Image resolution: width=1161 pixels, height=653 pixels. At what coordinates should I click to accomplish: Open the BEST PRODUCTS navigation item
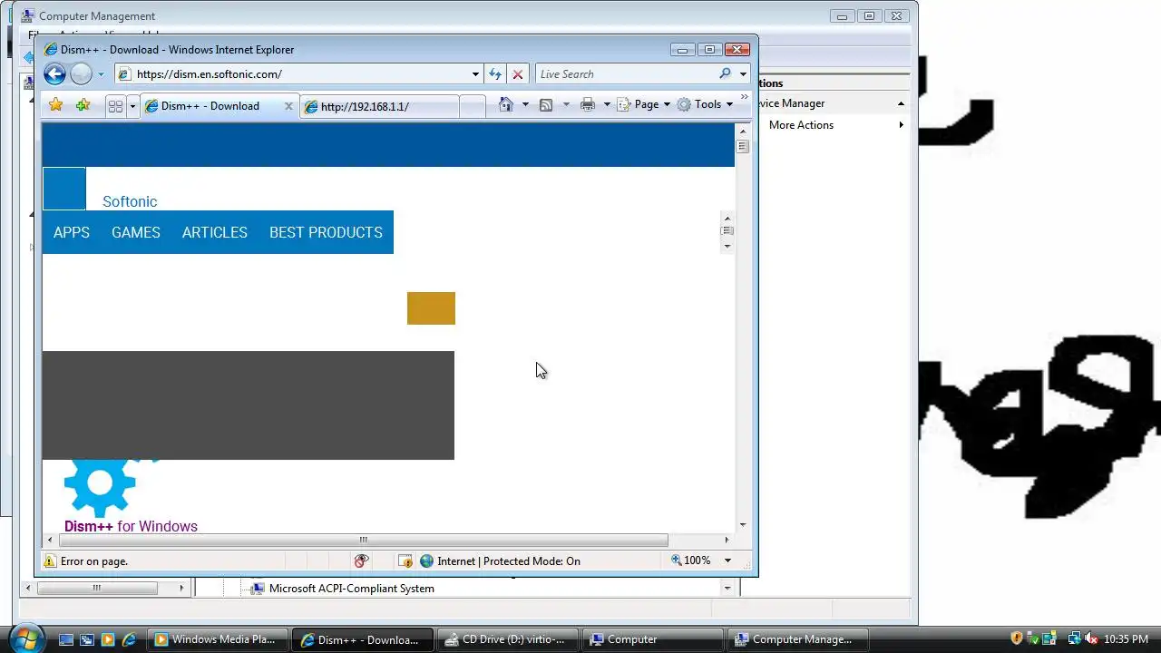326,232
